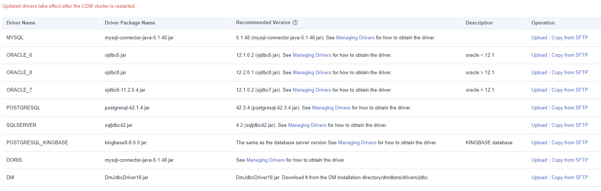Image resolution: width=601 pixels, height=191 pixels.
Task: Upload driver for SQLSERVER row
Action: coord(539,125)
